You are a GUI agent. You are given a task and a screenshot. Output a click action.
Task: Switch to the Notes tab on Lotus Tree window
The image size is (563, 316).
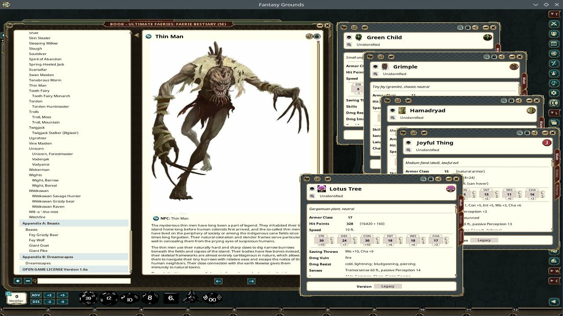(461, 219)
